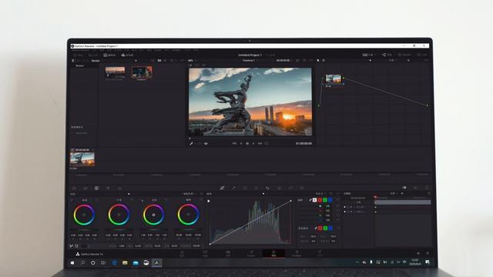This screenshot has height=277, width=493.
Task: Click the DaVinci Resolve taskbar icon
Action: [x=156, y=262]
